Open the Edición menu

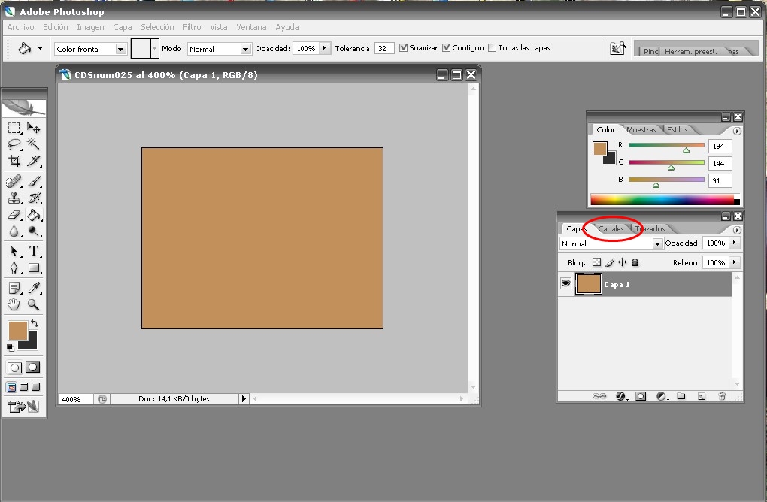click(x=56, y=27)
